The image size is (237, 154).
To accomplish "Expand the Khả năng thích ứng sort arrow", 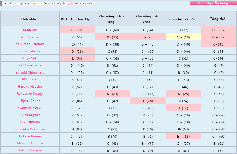I will [128, 19].
